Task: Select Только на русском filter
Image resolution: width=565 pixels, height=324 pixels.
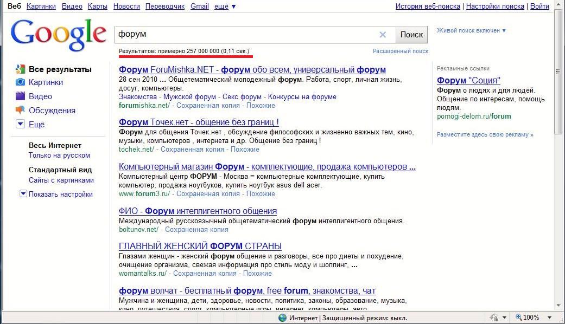Action: click(x=60, y=155)
